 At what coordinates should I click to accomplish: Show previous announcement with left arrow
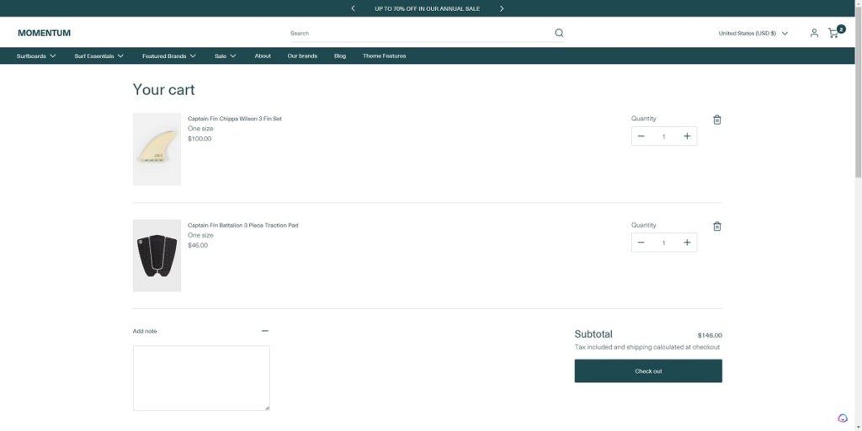point(353,8)
